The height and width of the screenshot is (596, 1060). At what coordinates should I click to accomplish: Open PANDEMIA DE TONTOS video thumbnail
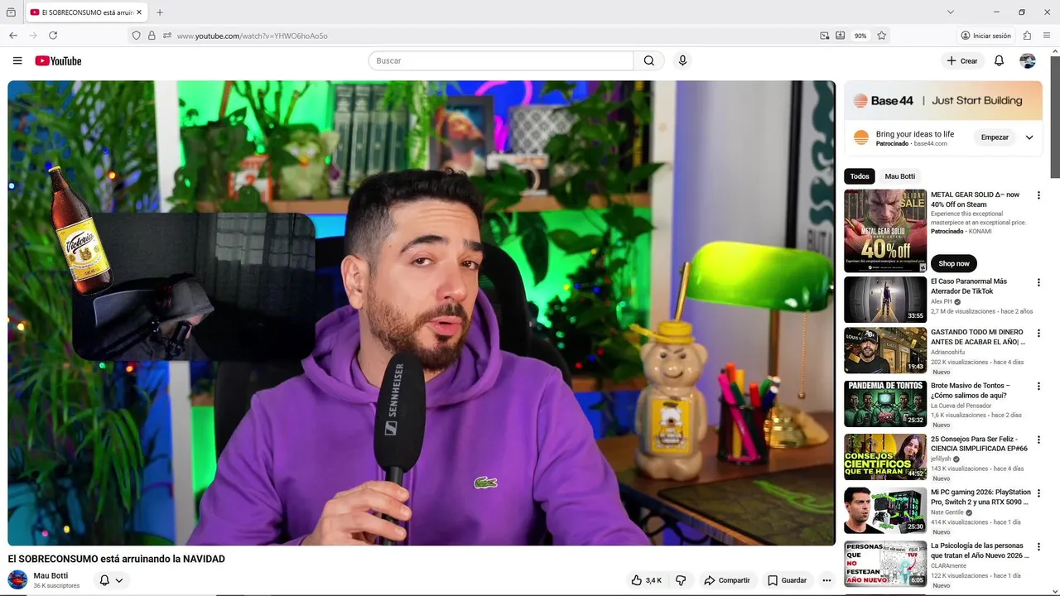[x=885, y=404]
